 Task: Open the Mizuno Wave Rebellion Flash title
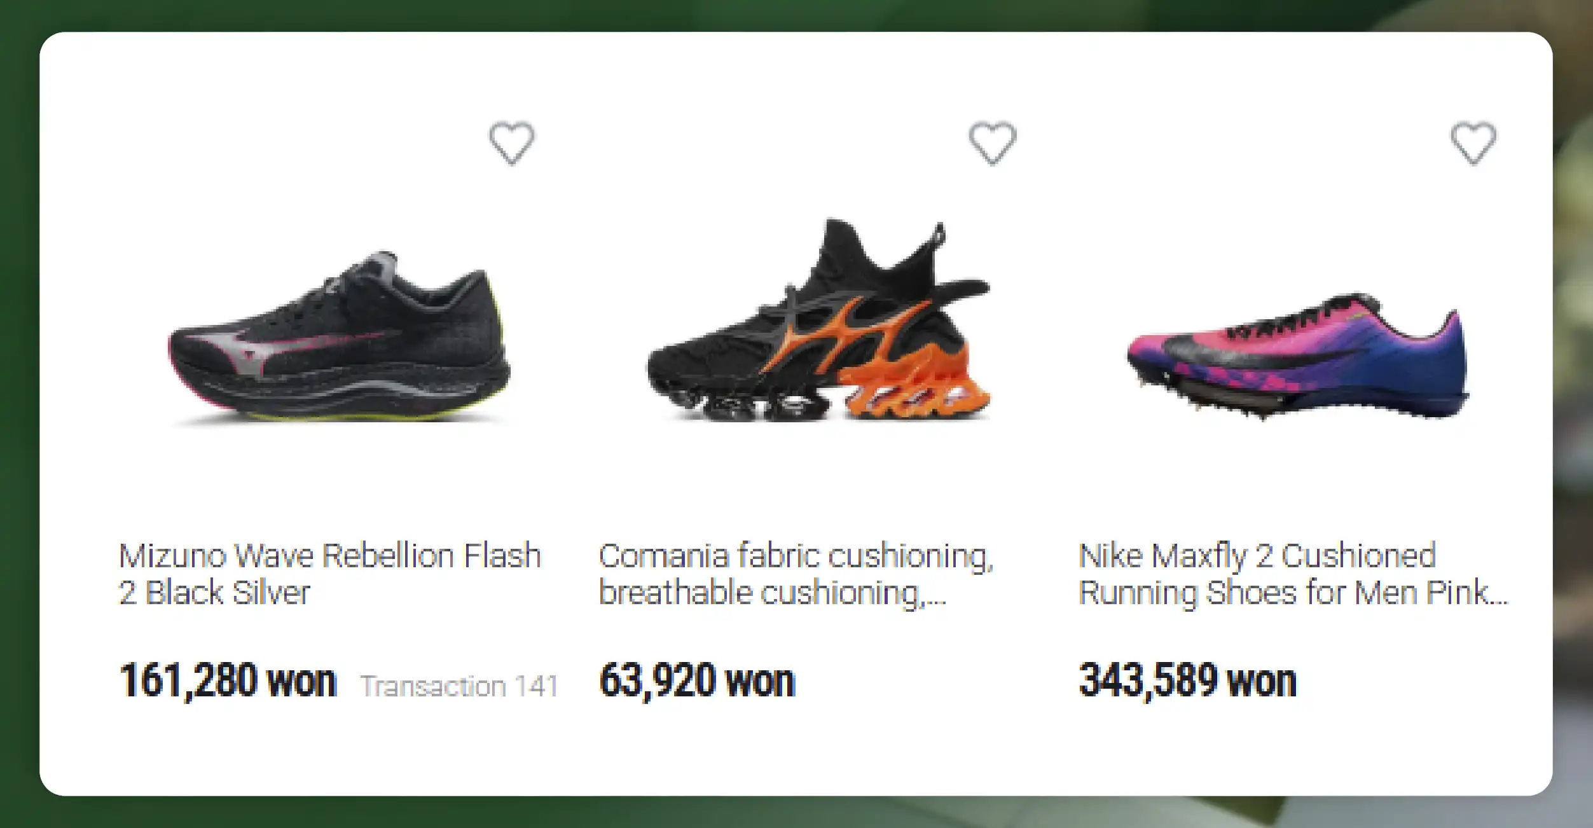click(329, 556)
